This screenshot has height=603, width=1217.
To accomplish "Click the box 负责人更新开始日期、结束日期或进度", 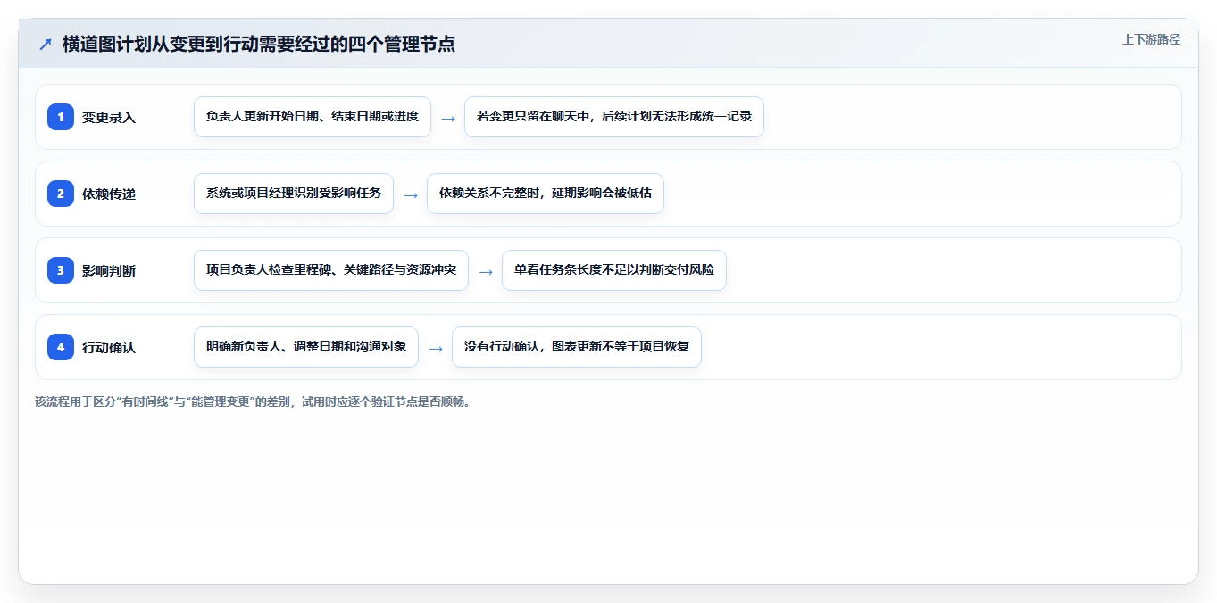I will click(x=313, y=117).
